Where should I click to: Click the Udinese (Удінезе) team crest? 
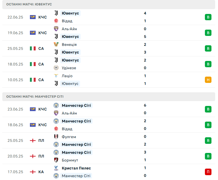pos(56,68)
